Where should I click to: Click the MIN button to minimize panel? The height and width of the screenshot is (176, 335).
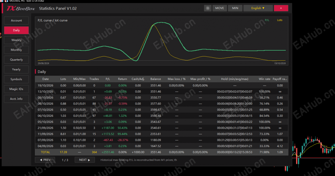click(235, 8)
